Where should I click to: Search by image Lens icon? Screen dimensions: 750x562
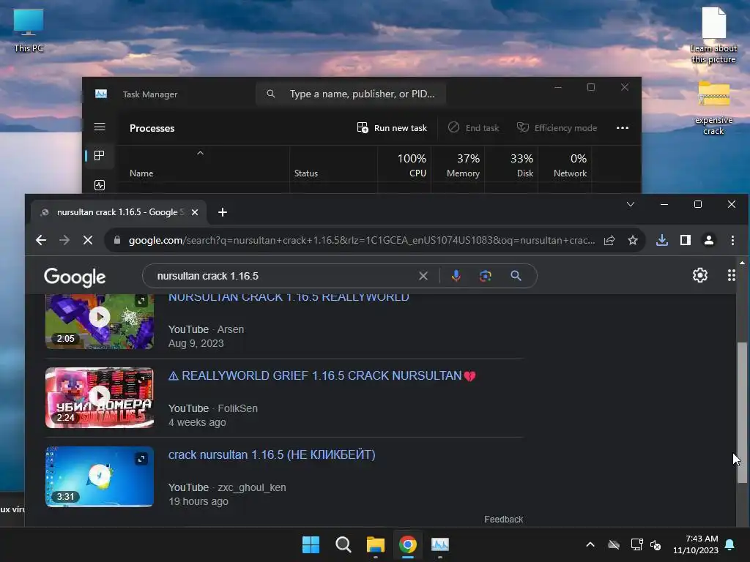tap(486, 276)
